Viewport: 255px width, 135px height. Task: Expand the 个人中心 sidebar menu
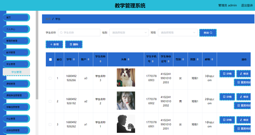coord(16,29)
